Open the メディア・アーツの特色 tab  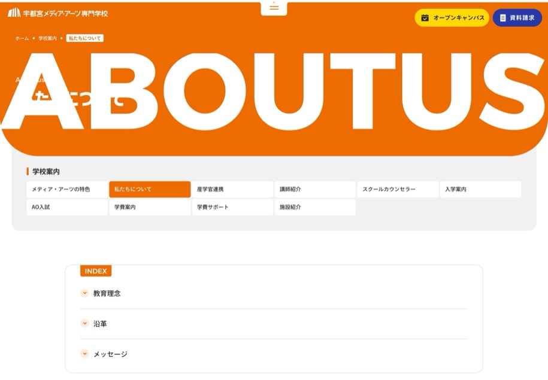tap(67, 189)
